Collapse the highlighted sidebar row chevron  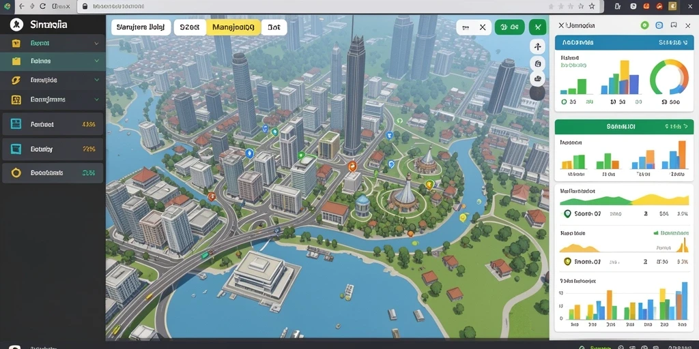pyautogui.click(x=96, y=61)
